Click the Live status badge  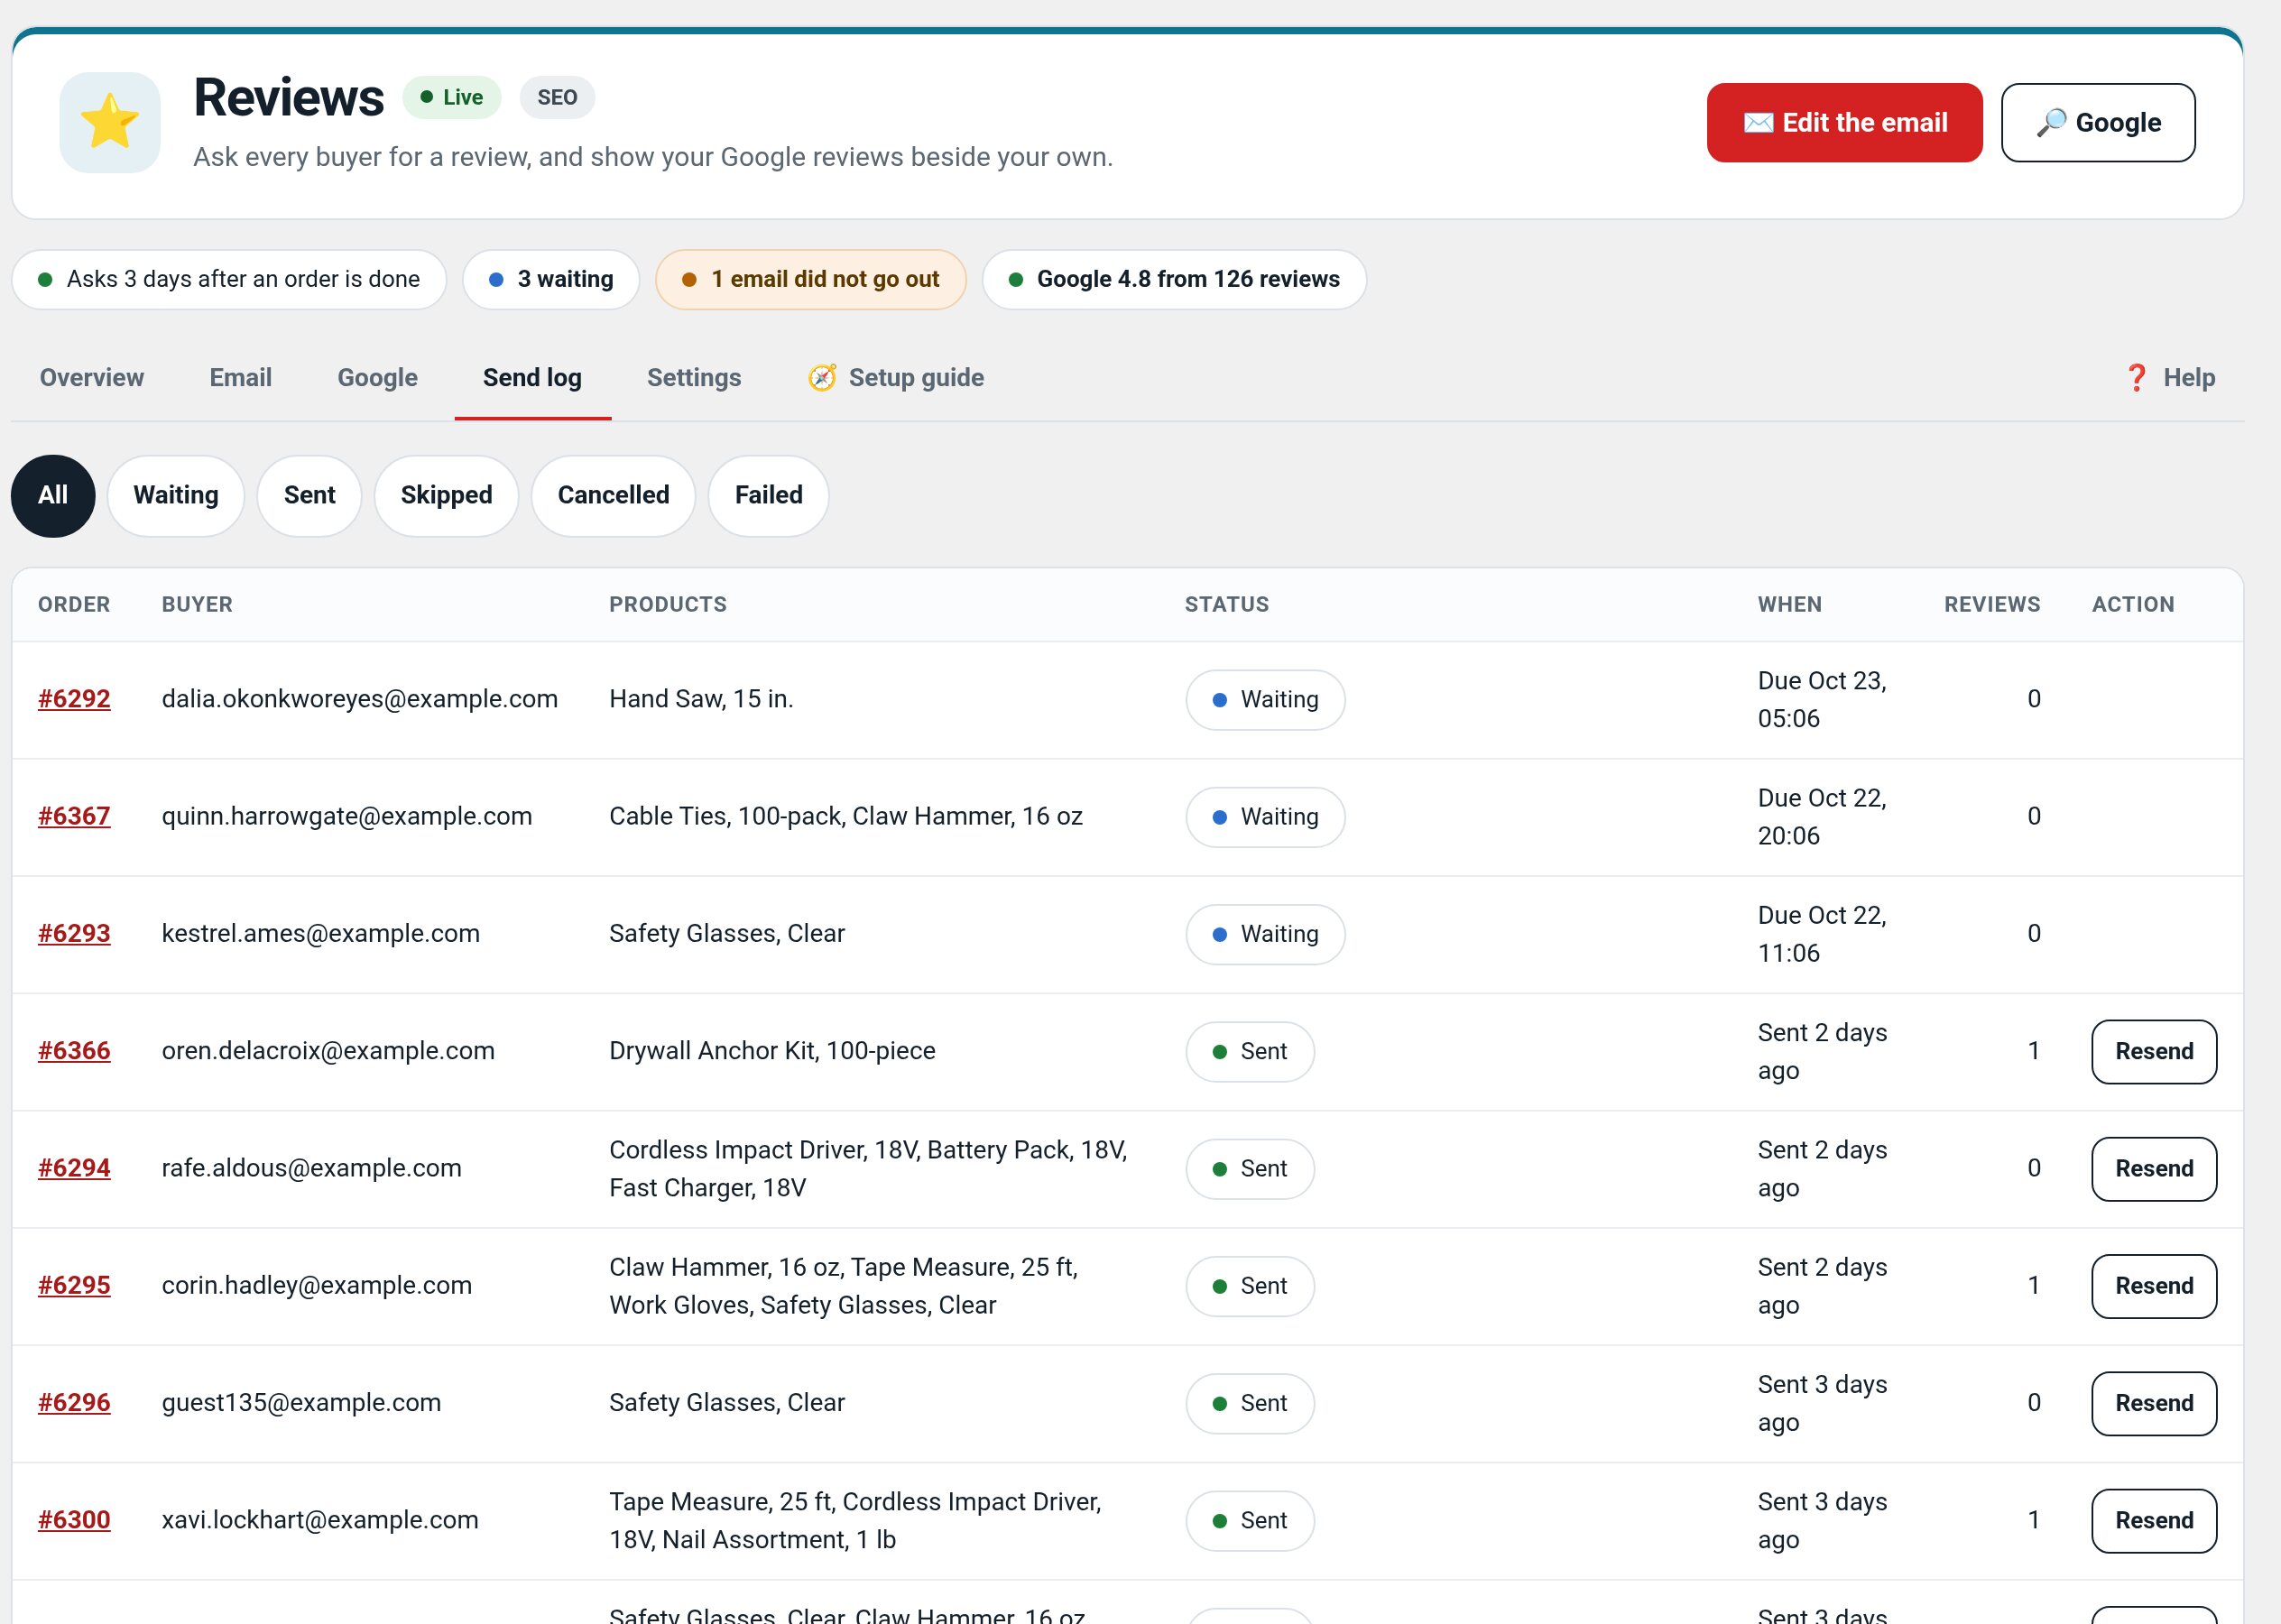452,97
